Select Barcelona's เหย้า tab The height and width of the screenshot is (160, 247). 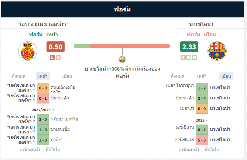202,76
